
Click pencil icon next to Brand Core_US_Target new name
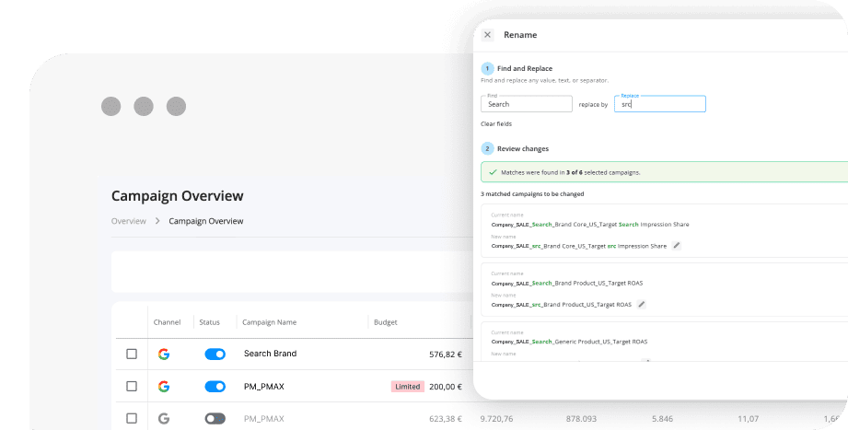click(x=677, y=246)
